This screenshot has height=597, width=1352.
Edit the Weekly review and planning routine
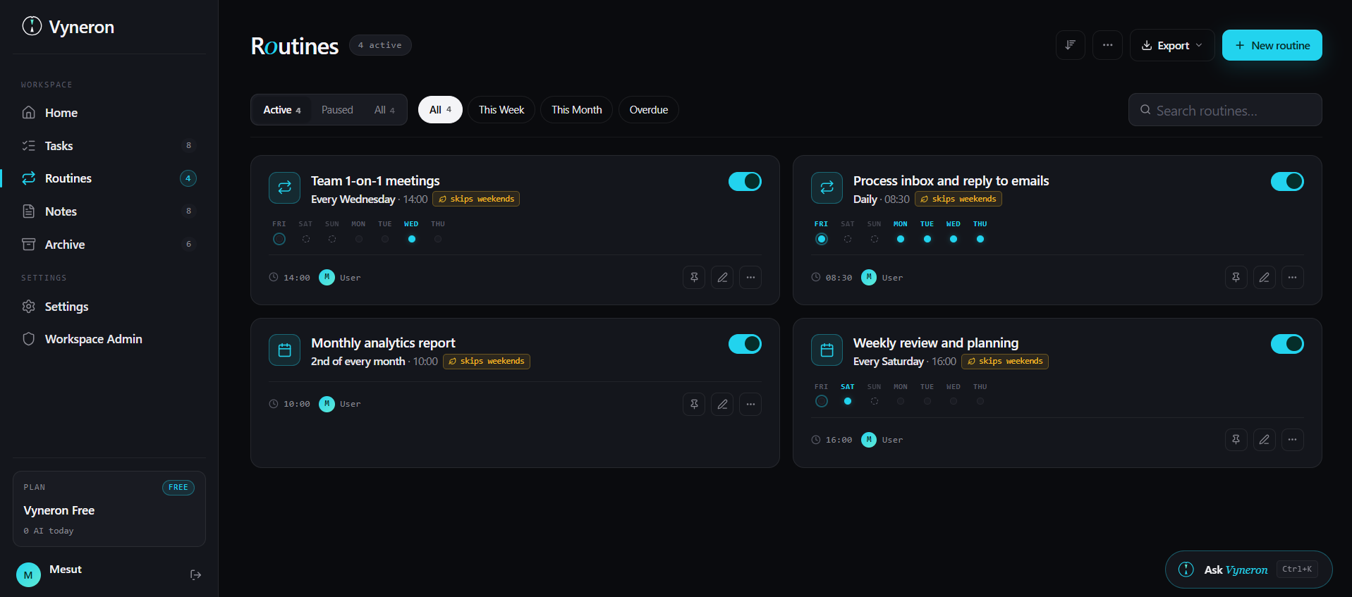tap(1265, 440)
